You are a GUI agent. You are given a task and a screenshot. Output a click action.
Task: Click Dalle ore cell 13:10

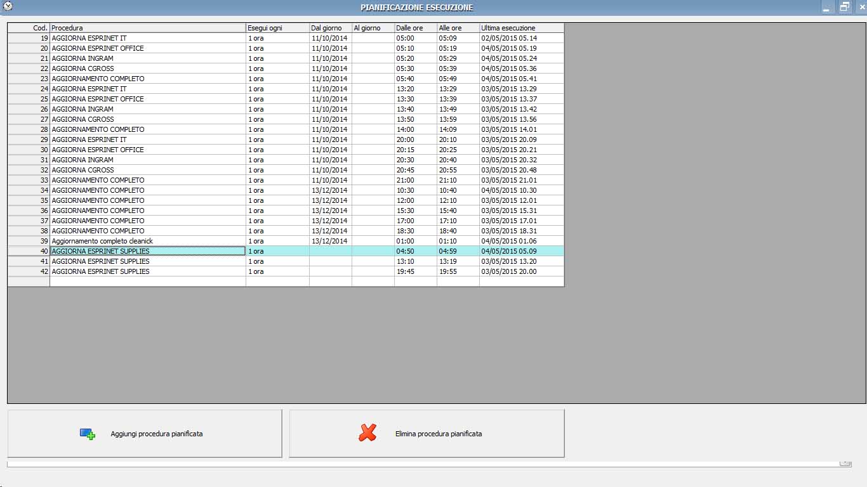[x=416, y=261]
